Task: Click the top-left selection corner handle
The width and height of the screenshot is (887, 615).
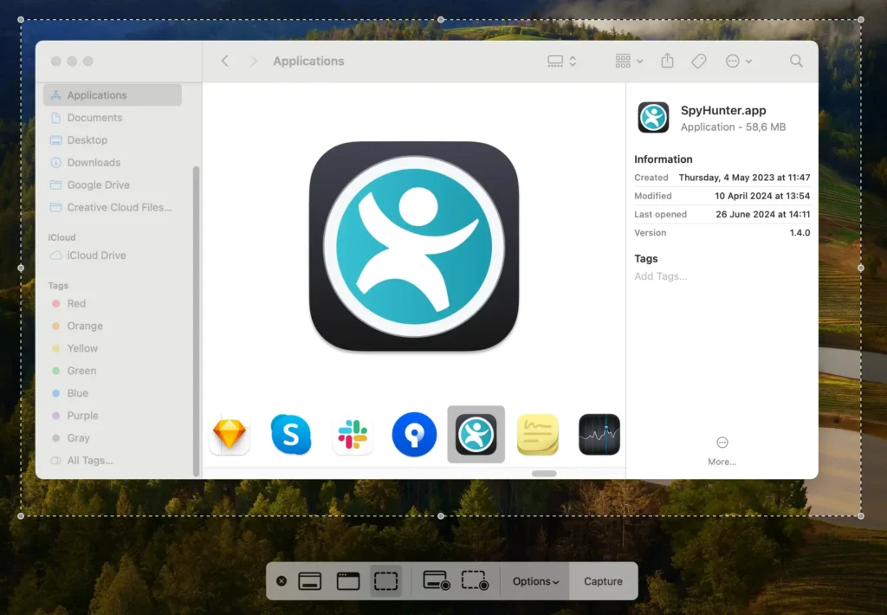Action: pos(21,19)
